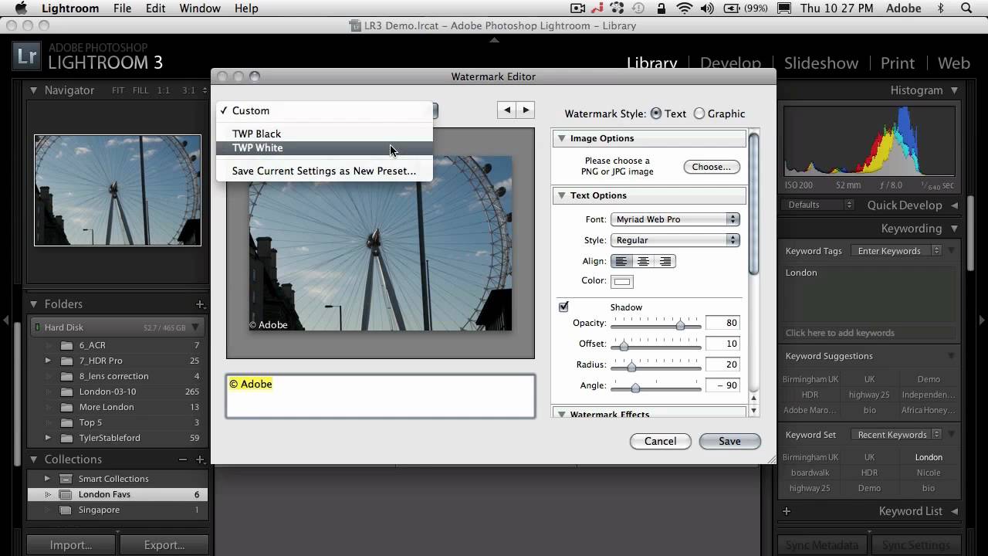This screenshot has height=556, width=988.
Task: Open the Style dropdown Regular
Action: pos(675,240)
